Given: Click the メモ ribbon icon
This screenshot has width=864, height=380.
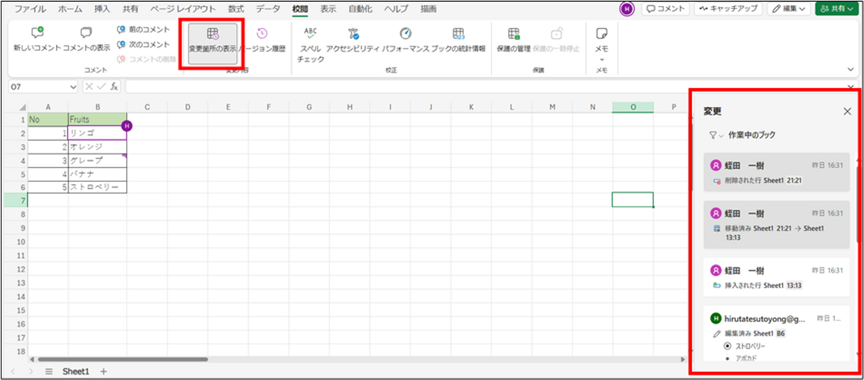Looking at the screenshot, I should [602, 34].
